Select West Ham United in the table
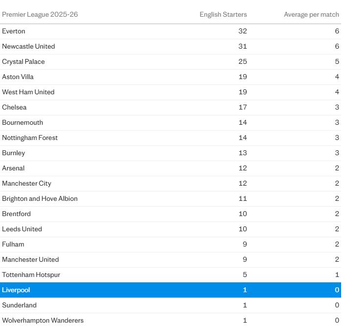This screenshot has height=330, width=347. pos(28,92)
